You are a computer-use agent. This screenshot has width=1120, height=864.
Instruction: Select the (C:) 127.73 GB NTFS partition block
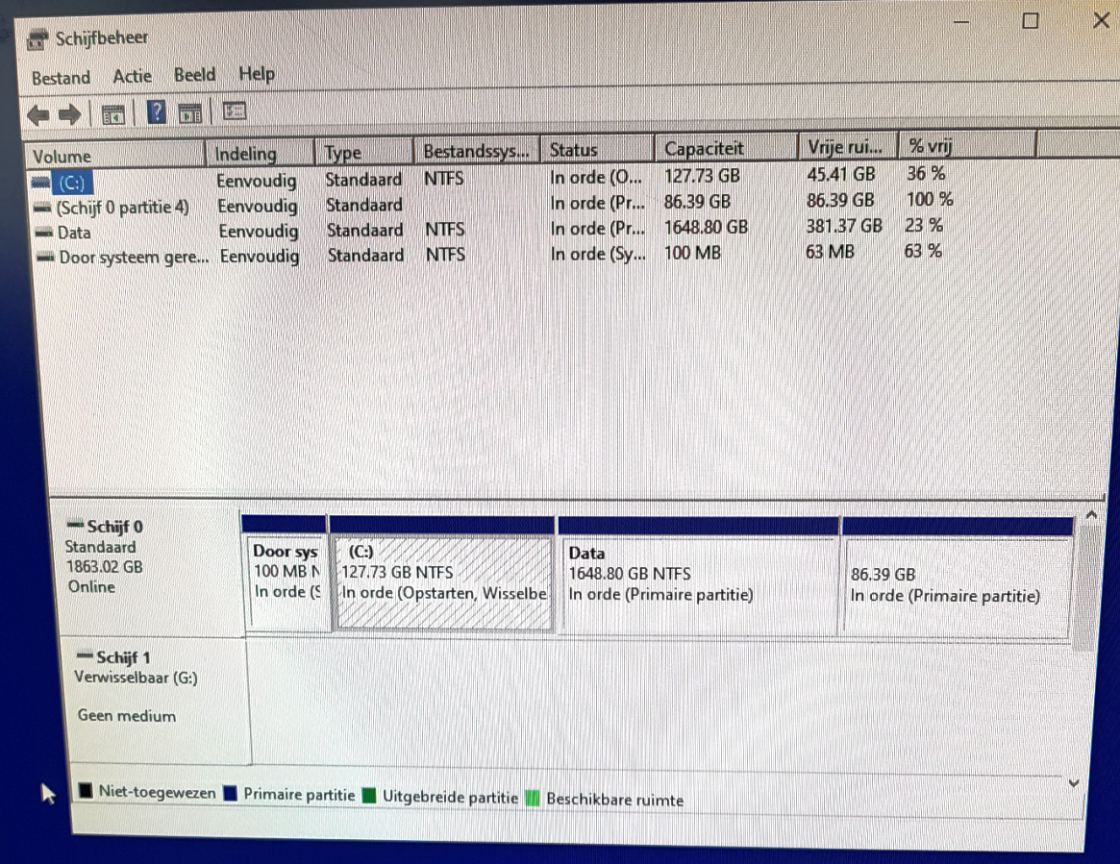pos(443,574)
